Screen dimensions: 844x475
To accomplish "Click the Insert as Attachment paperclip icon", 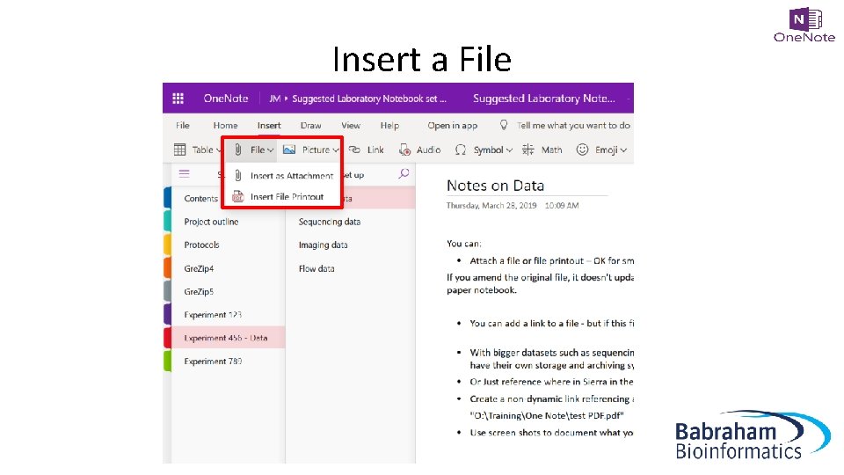I will pyautogui.click(x=238, y=176).
